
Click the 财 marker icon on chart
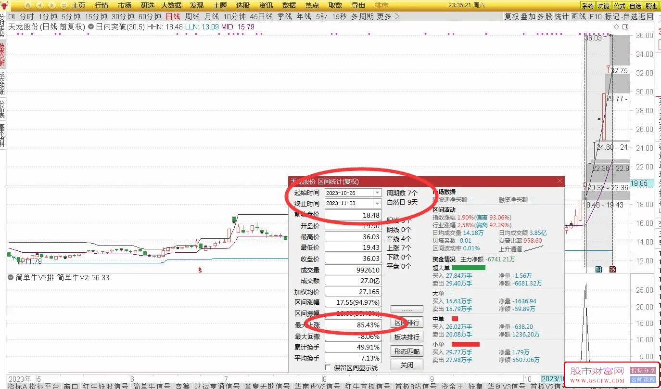[x=598, y=269]
